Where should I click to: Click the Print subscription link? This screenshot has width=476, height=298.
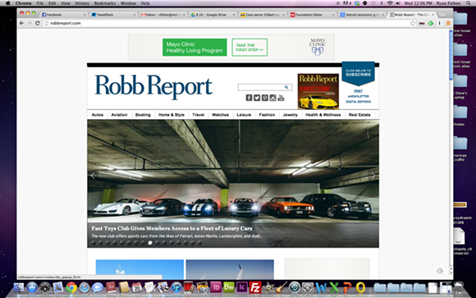point(358,91)
